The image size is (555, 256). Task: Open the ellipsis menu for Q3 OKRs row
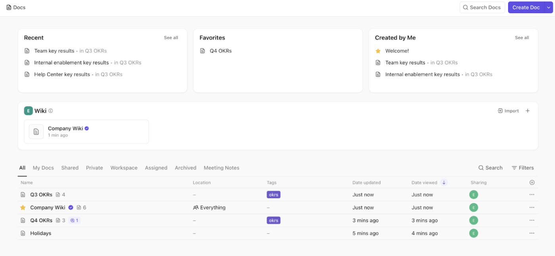point(532,195)
